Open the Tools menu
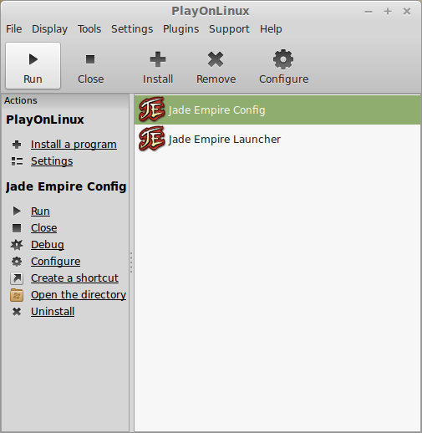422x433 pixels. 89,29
